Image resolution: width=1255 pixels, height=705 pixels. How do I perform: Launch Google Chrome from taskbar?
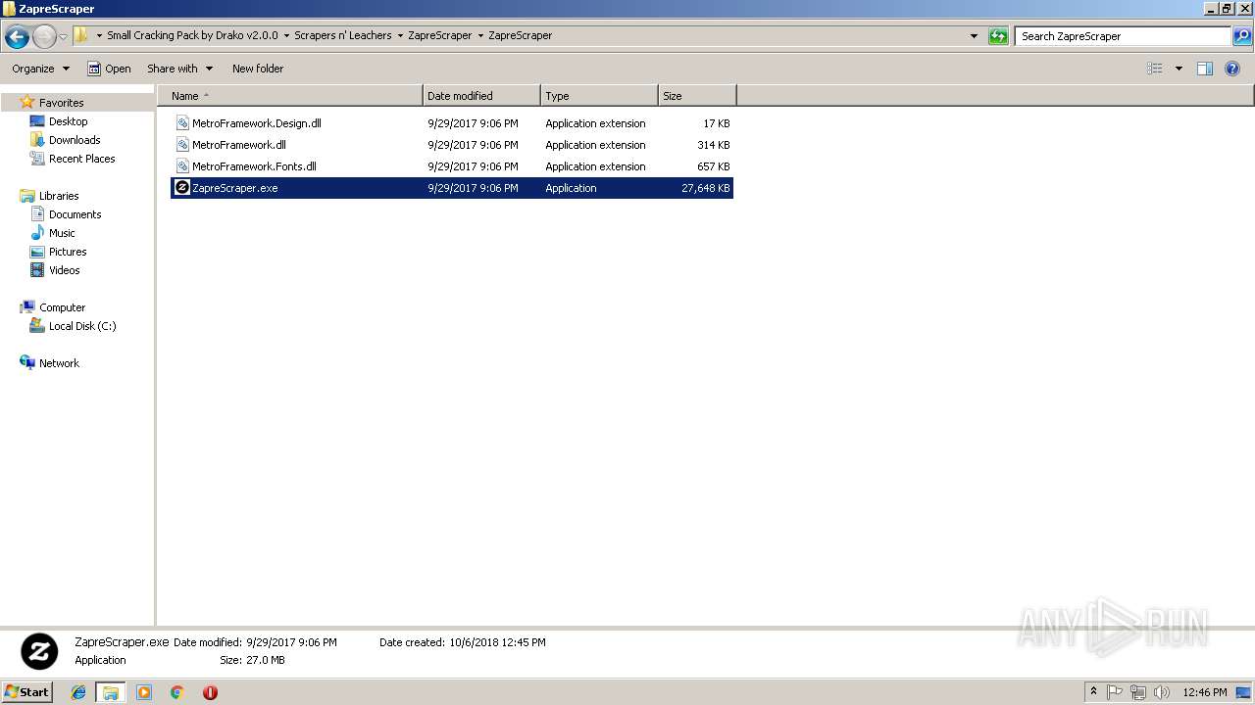coord(177,692)
